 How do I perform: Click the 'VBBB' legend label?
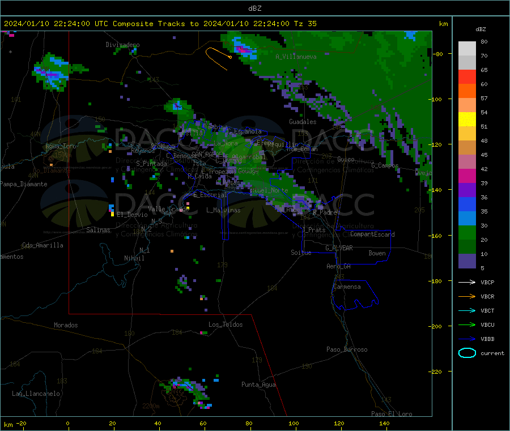coord(487,339)
